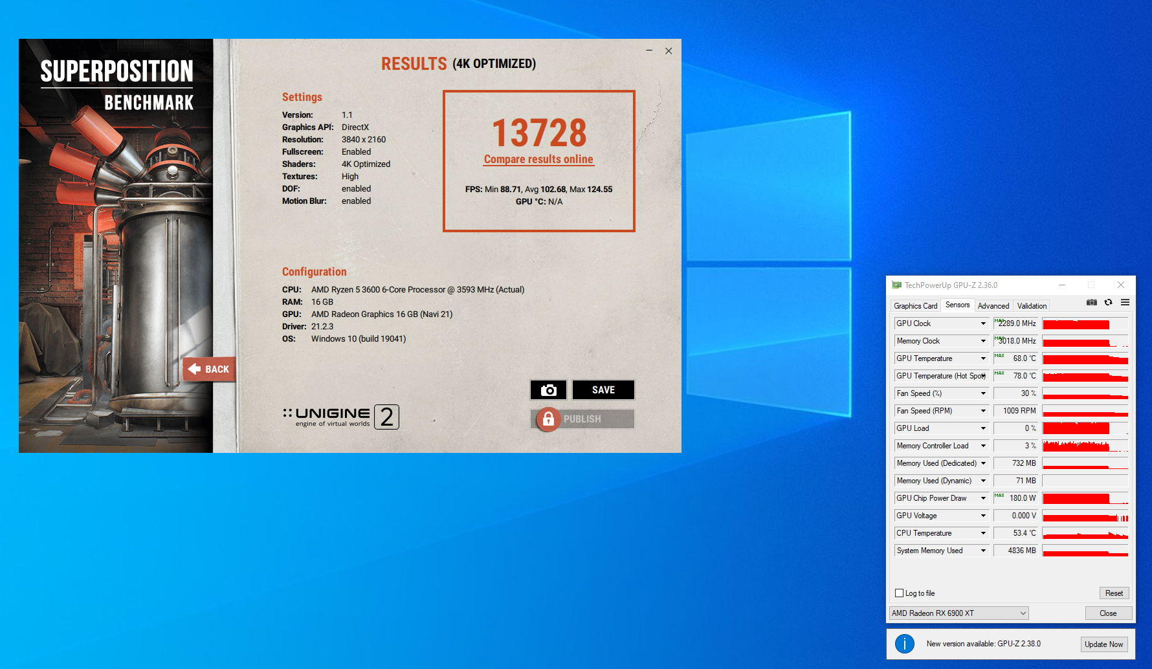This screenshot has height=669, width=1152.
Task: Open the GPU Temperature sensor dropdown
Action: click(x=983, y=358)
